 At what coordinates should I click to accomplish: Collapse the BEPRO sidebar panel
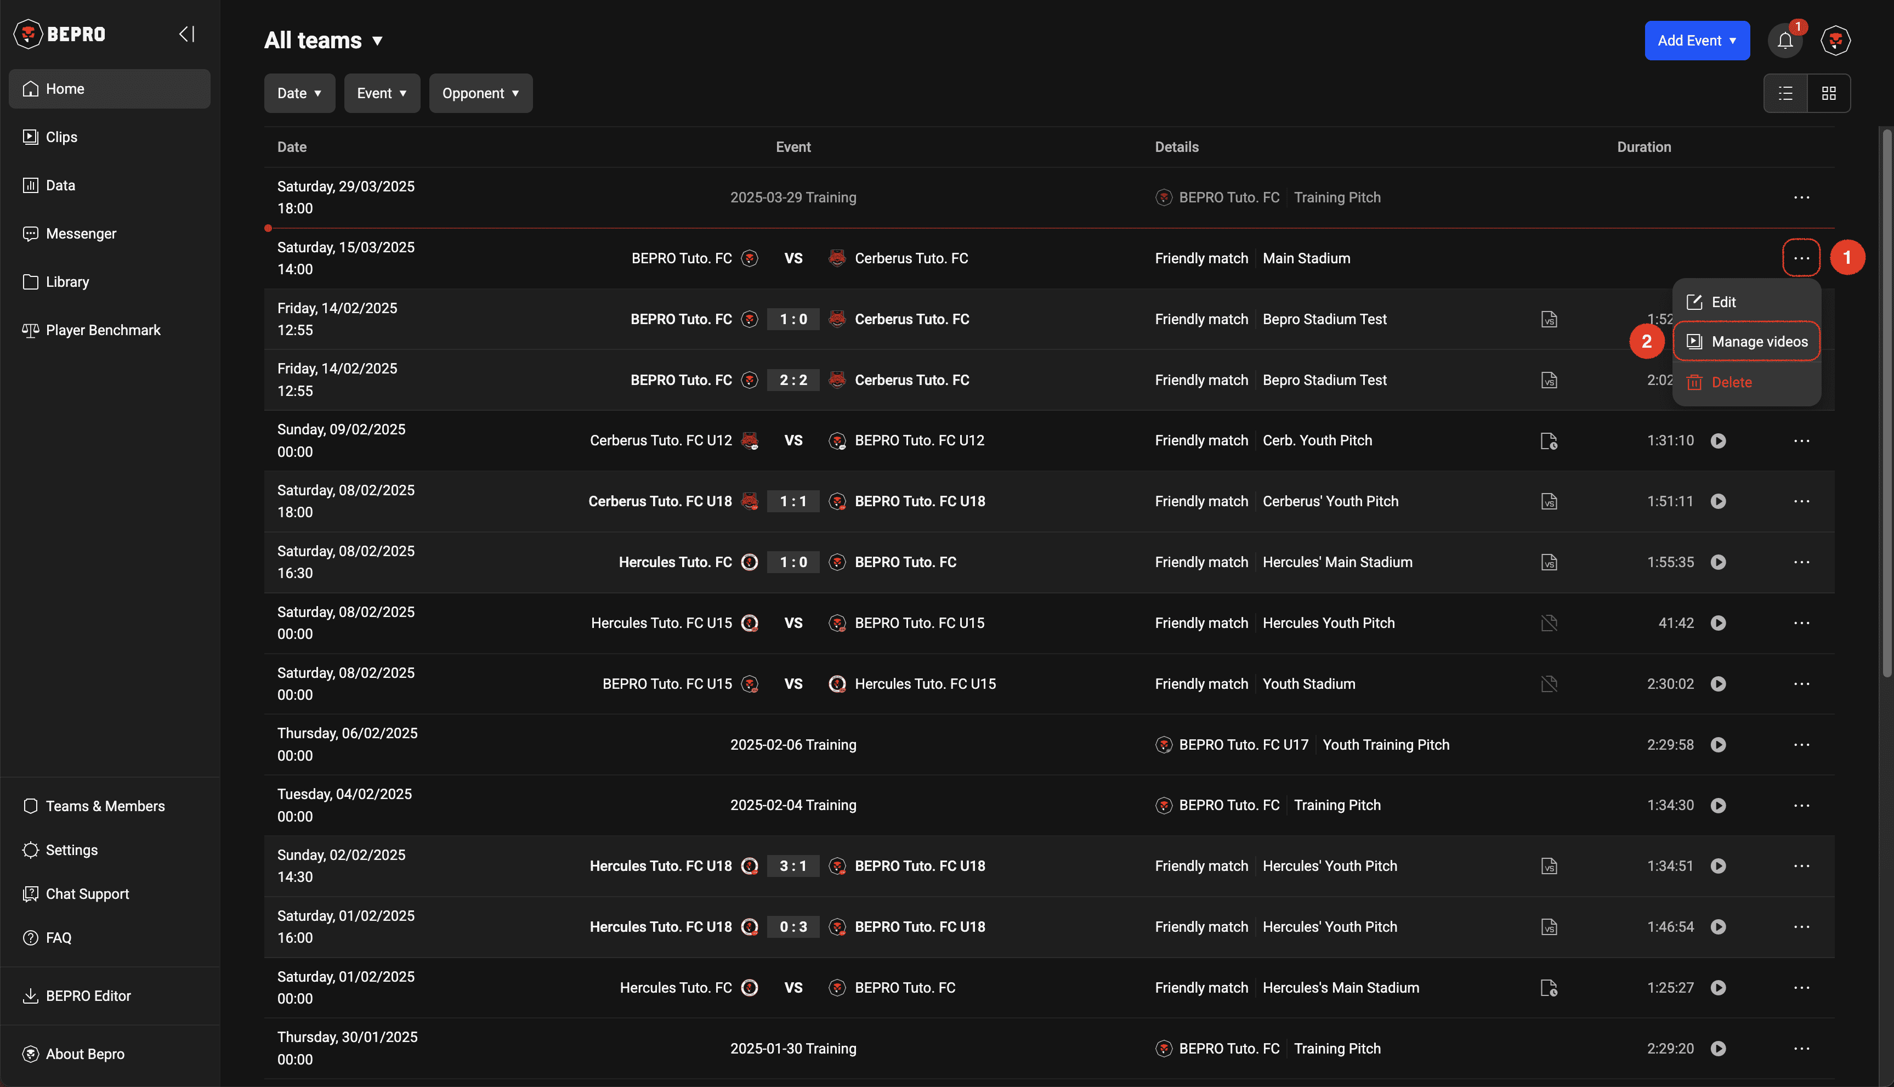186,35
